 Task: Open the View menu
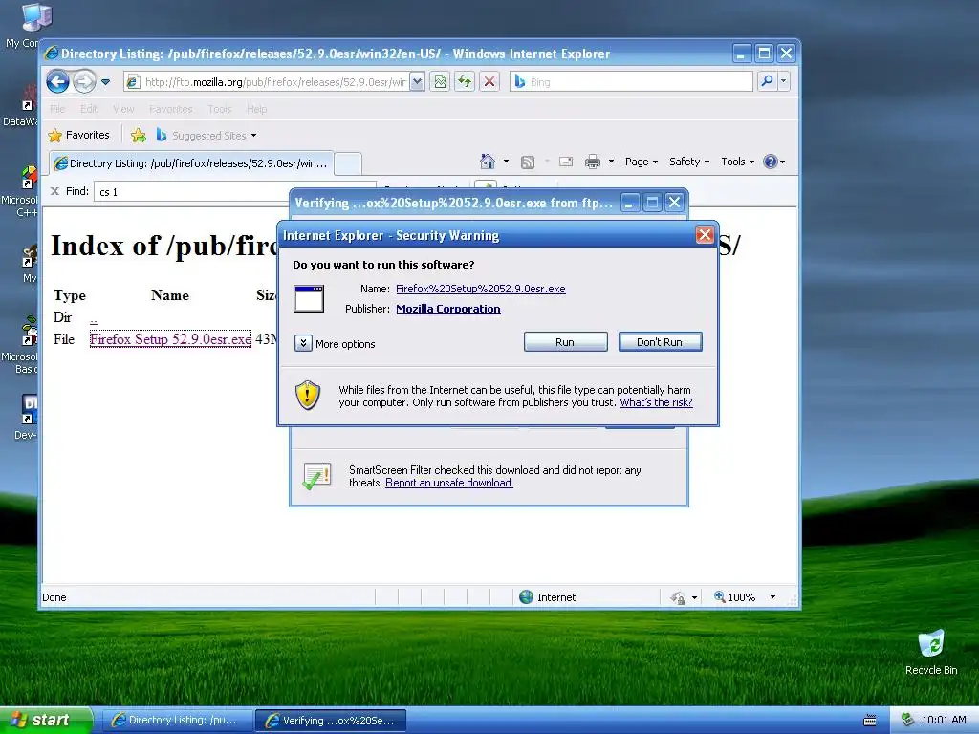pos(123,109)
